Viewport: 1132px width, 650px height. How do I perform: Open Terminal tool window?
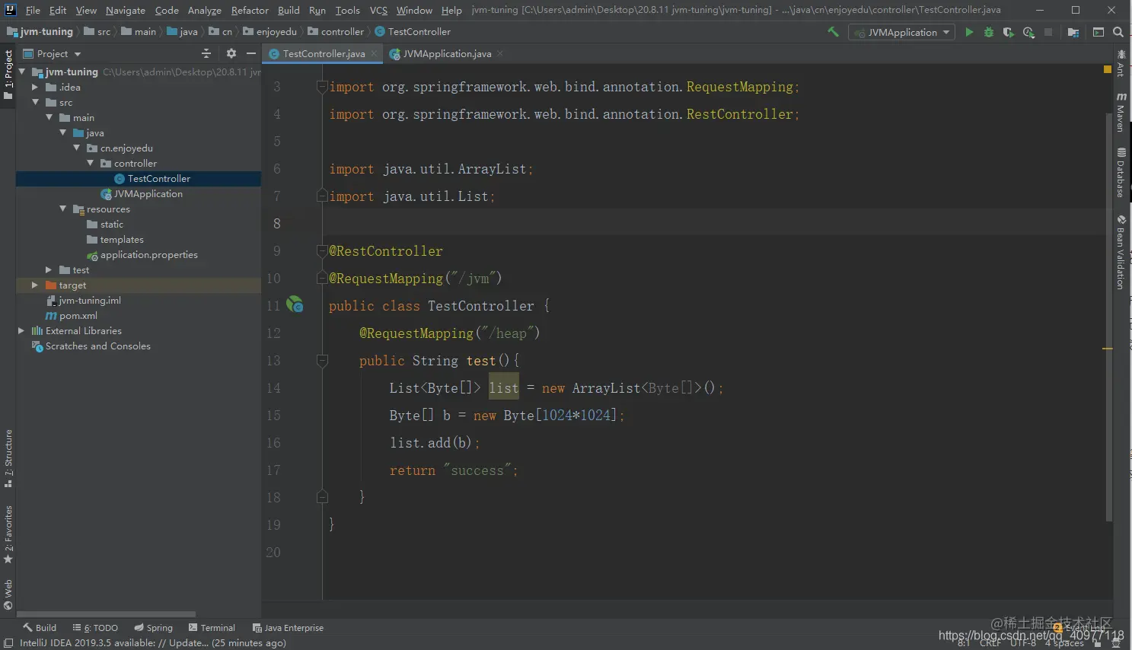212,627
